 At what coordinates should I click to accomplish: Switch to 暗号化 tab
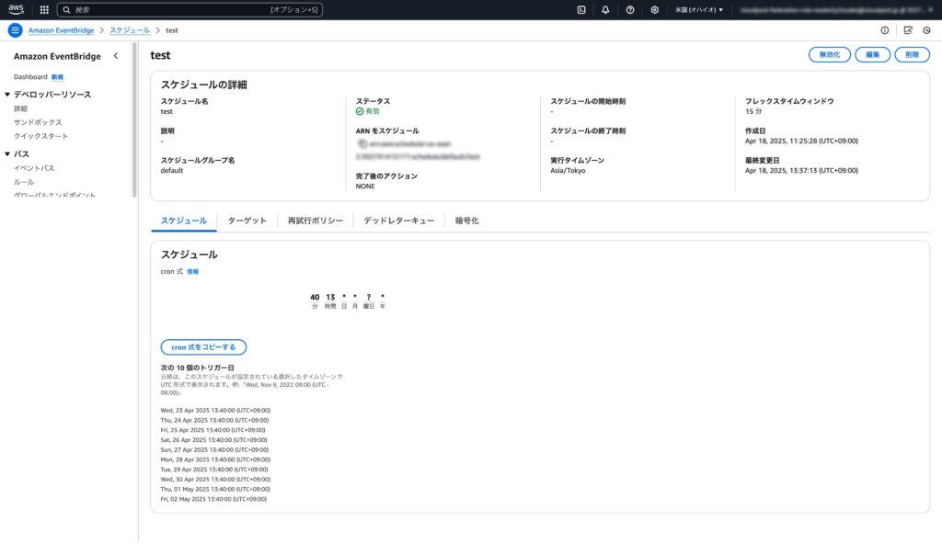[x=466, y=221]
